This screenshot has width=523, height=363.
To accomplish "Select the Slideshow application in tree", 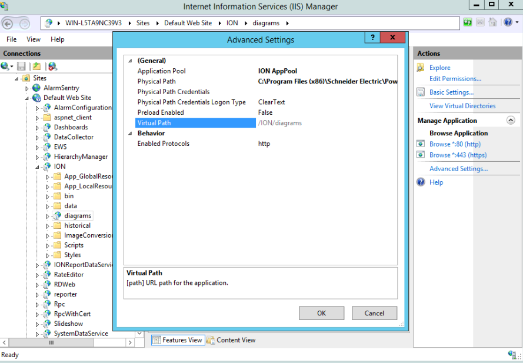I will [68, 324].
